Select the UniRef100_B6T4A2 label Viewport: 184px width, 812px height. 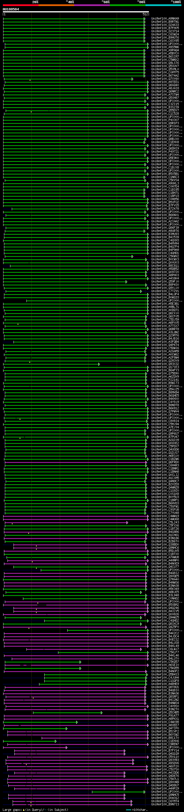coord(165,76)
